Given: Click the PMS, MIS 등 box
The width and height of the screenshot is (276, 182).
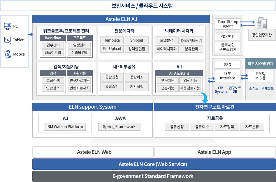Looking at the screenshot, I should 261,76.
